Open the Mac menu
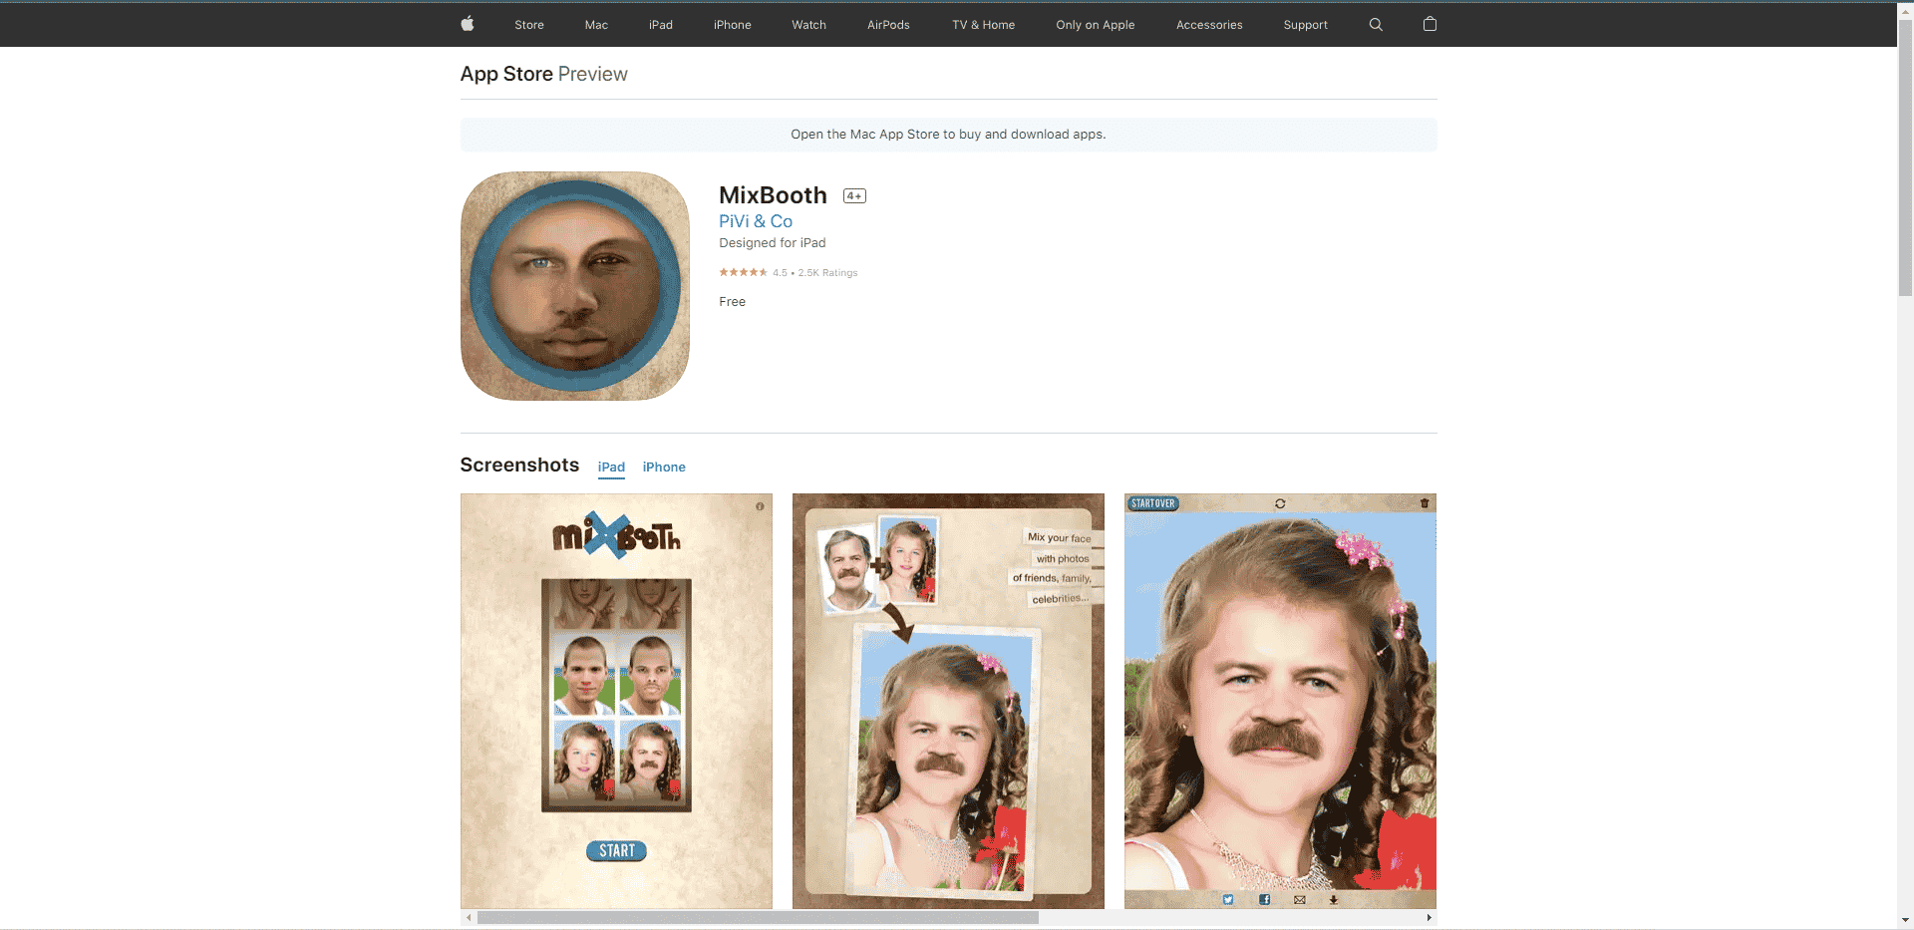The width and height of the screenshot is (1914, 930). click(x=596, y=25)
